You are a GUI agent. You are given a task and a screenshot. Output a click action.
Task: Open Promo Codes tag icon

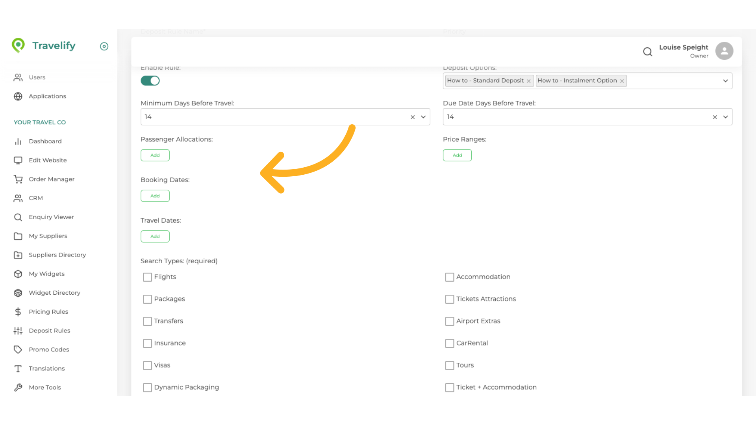18,349
